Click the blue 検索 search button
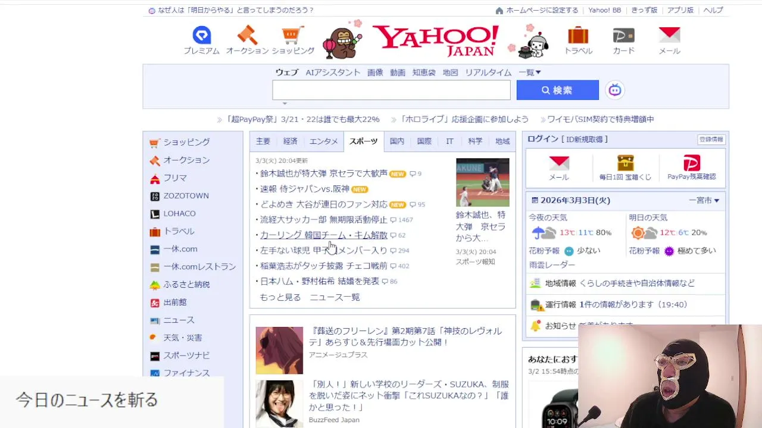Image resolution: width=762 pixels, height=428 pixels. coord(558,90)
